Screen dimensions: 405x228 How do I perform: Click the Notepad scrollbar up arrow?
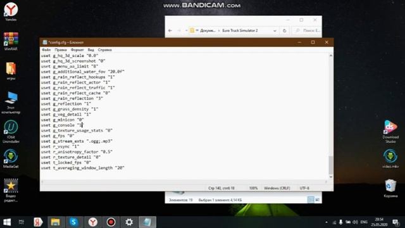330,56
